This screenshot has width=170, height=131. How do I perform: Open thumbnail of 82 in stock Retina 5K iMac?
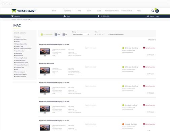[x=45, y=109]
